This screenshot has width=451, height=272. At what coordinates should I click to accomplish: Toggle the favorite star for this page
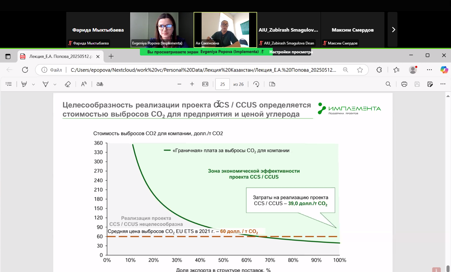(360, 70)
